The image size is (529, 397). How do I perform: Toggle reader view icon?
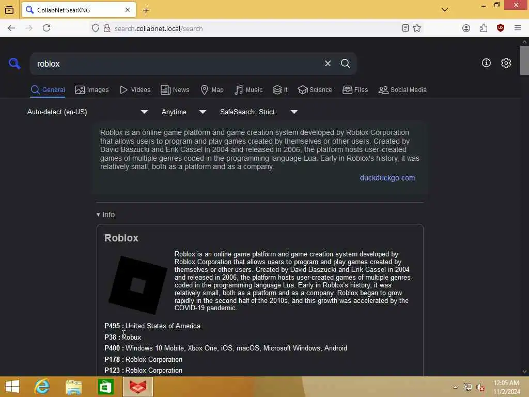(405, 28)
